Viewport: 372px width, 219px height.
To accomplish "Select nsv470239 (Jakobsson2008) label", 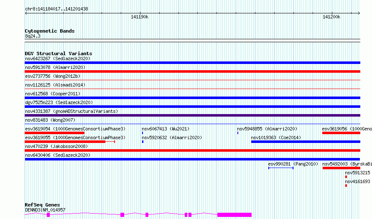I will tap(56, 146).
